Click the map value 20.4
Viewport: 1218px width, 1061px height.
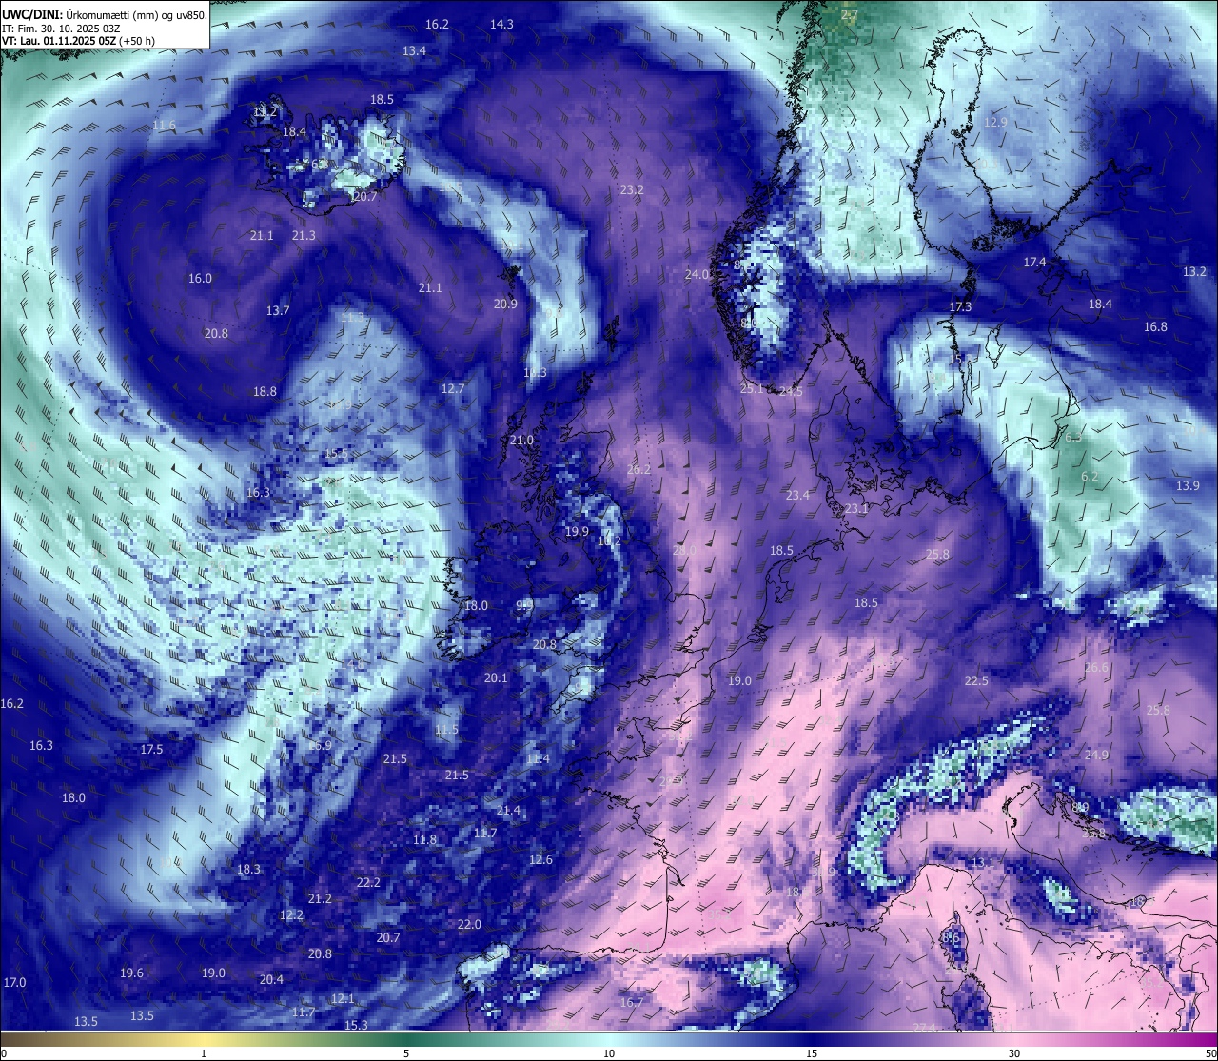point(271,979)
